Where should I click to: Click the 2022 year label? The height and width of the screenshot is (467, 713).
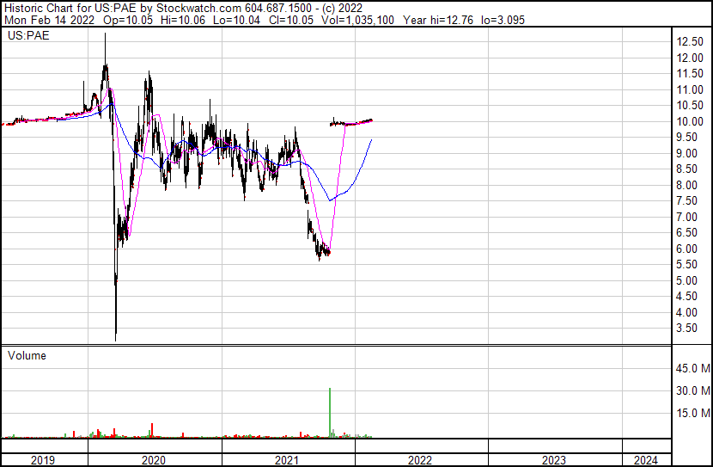point(420,460)
